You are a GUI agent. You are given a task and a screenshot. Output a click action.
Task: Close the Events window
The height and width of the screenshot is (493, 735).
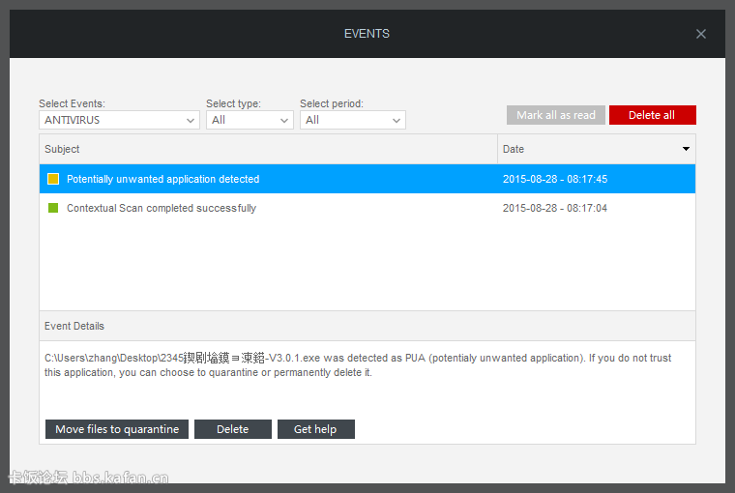(x=701, y=34)
